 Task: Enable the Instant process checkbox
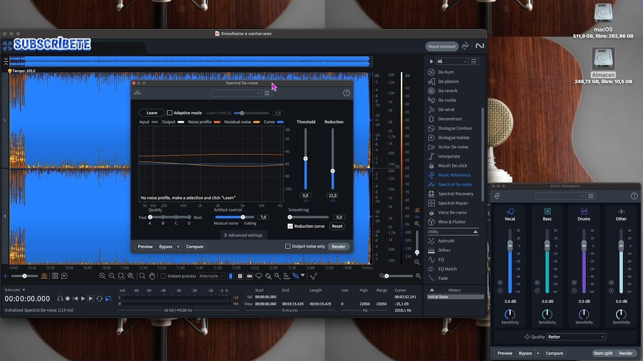pyautogui.click(x=163, y=276)
